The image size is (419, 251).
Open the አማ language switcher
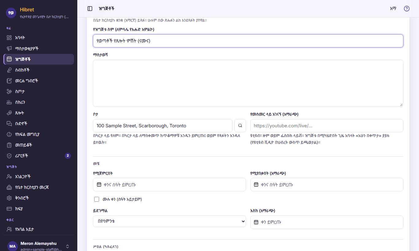pyautogui.click(x=393, y=9)
